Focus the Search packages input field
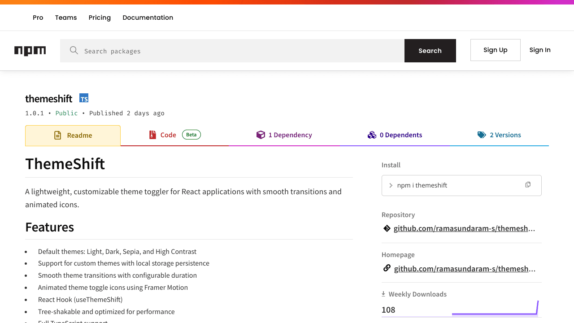This screenshot has width=574, height=323. [x=232, y=51]
